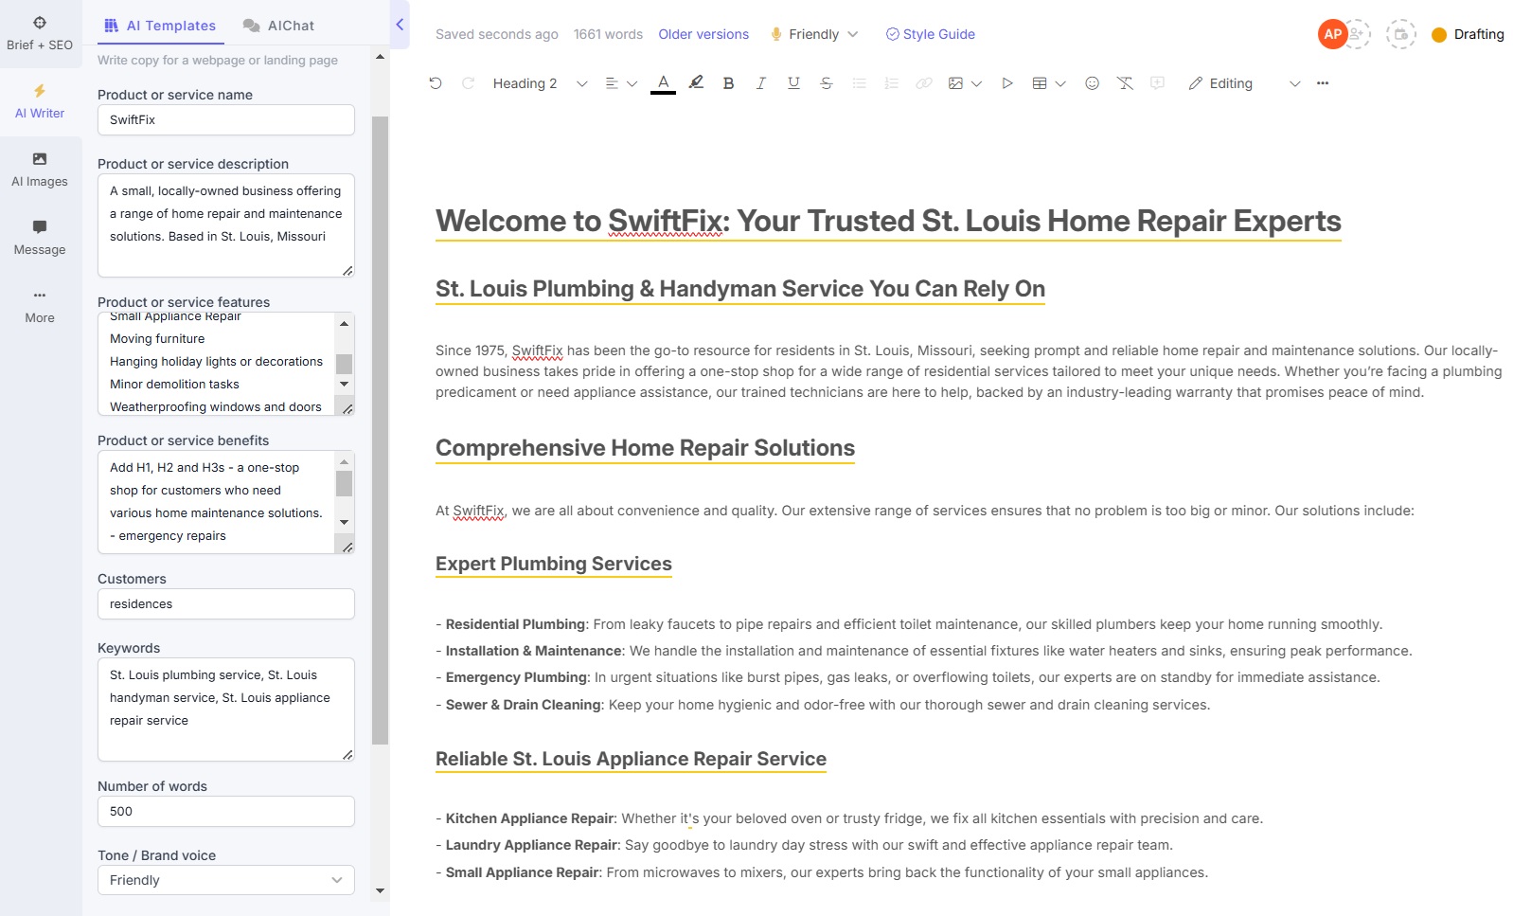Select the AI Writer sidebar icon
The width and height of the screenshot is (1513, 916).
40,101
